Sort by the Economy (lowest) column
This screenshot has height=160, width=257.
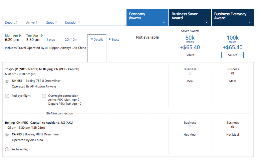pyautogui.click(x=147, y=18)
